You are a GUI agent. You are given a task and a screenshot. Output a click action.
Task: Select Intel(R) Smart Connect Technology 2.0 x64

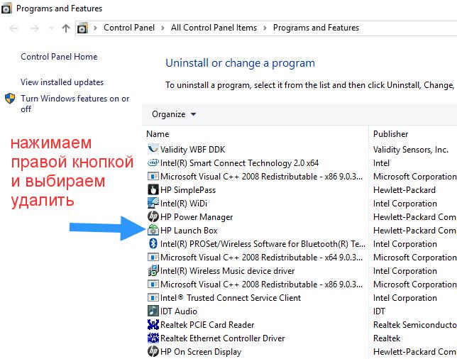coord(240,163)
